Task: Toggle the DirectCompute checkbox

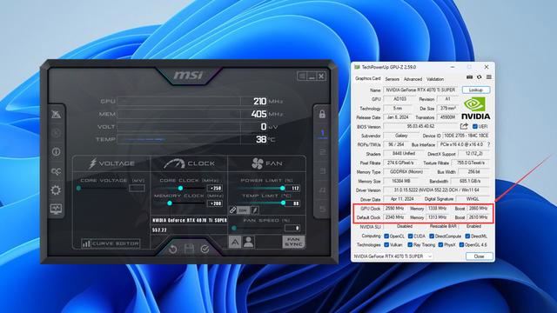Action: (x=432, y=236)
